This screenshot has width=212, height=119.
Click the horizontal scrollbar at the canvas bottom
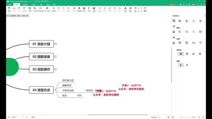point(117,115)
